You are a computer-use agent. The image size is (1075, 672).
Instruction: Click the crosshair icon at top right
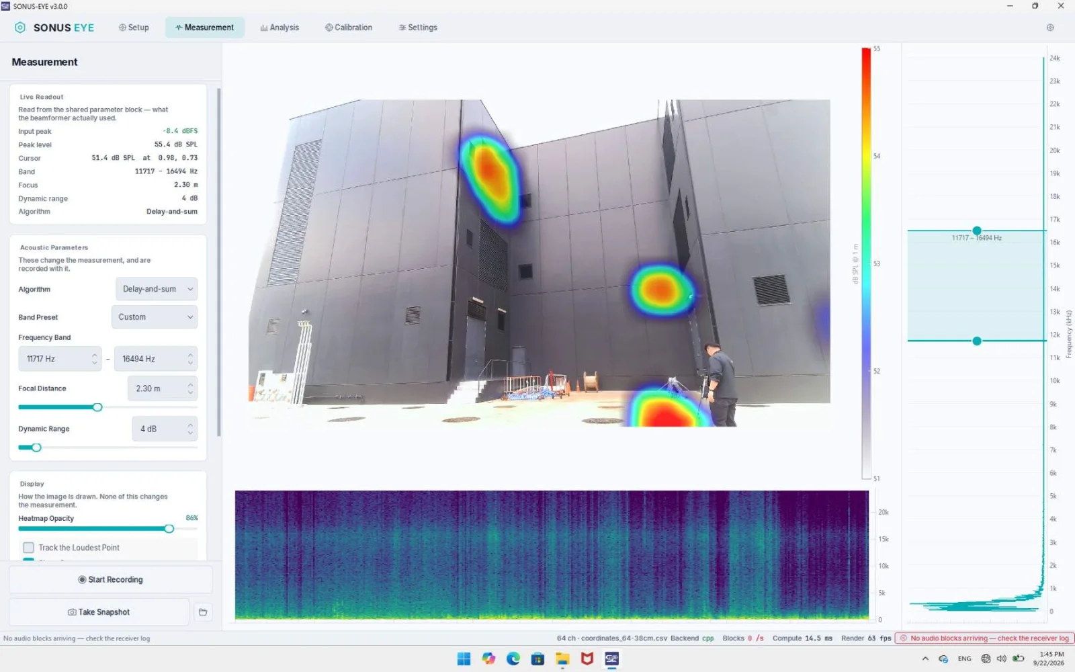(1050, 28)
